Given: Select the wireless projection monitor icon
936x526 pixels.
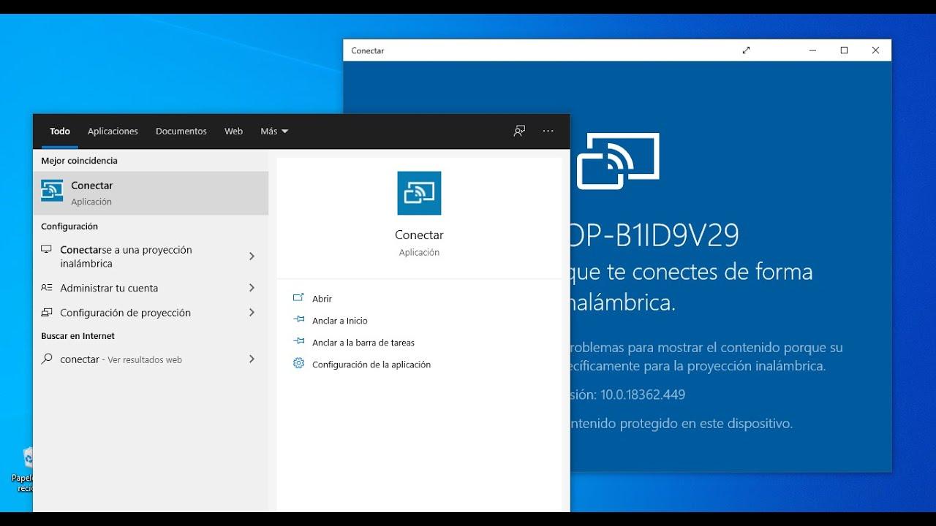Looking at the screenshot, I should tap(45, 249).
